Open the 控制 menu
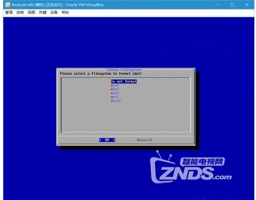Screen dimensions: 256x200 pyautogui.click(x=20, y=12)
